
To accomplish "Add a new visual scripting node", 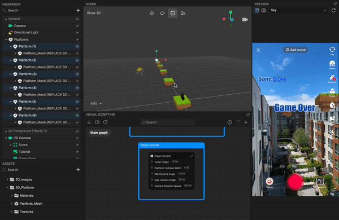I will [x=246, y=122].
